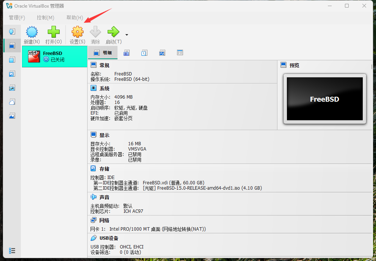Open the Network manager icon in sidebar
Image resolution: width=376 pixels, height=261 pixels.
12,88
